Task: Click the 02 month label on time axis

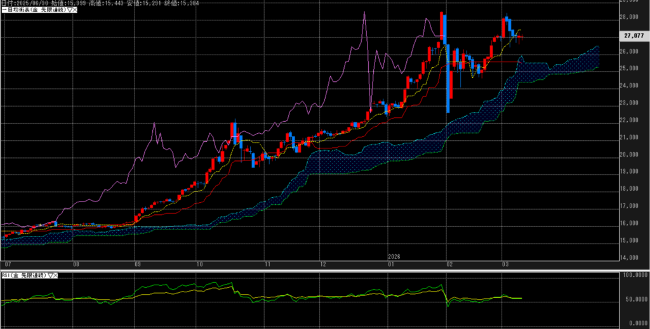Action: pyautogui.click(x=449, y=263)
